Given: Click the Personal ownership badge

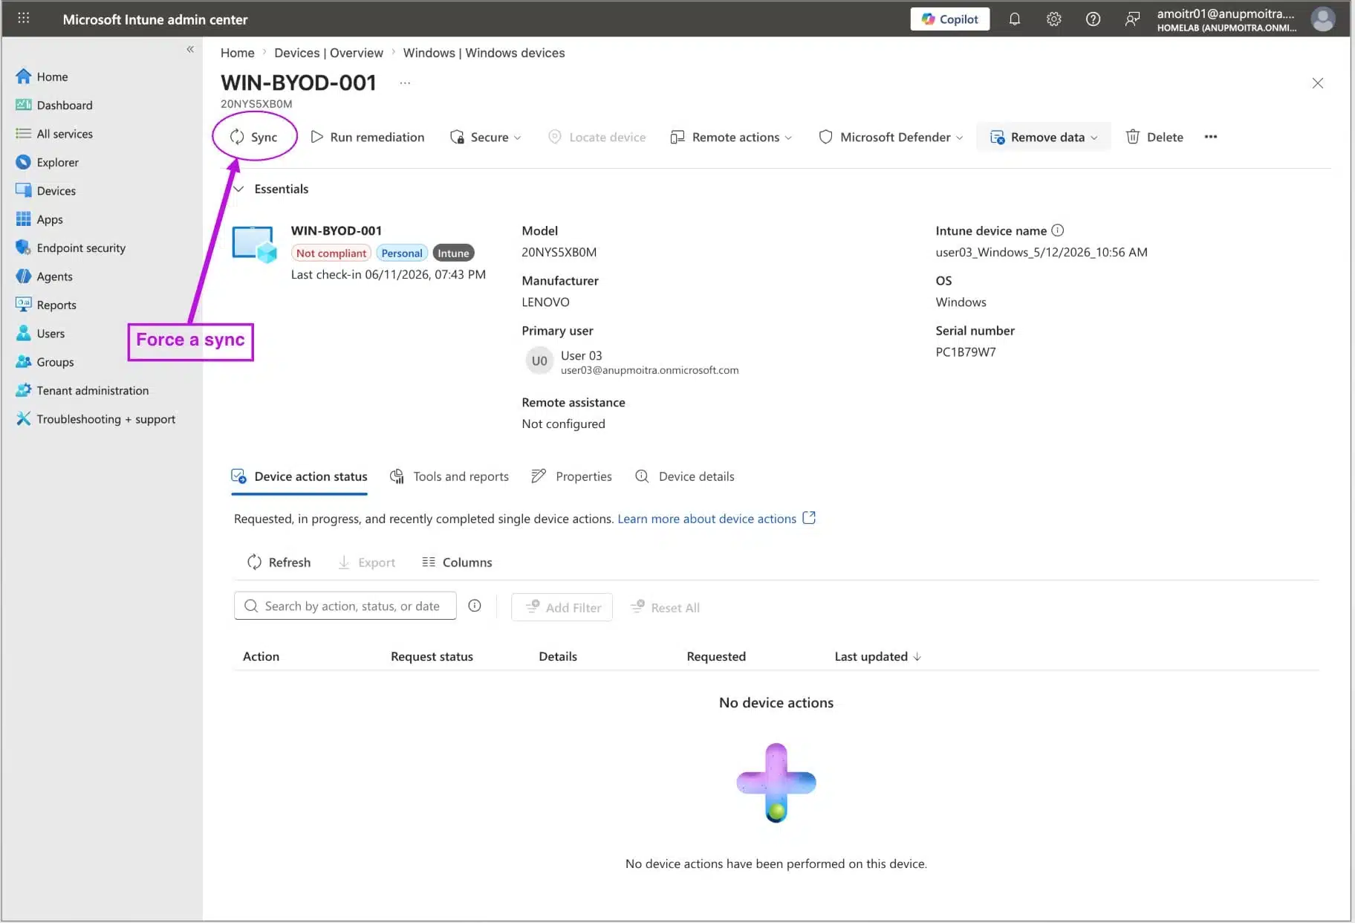Looking at the screenshot, I should (x=402, y=253).
